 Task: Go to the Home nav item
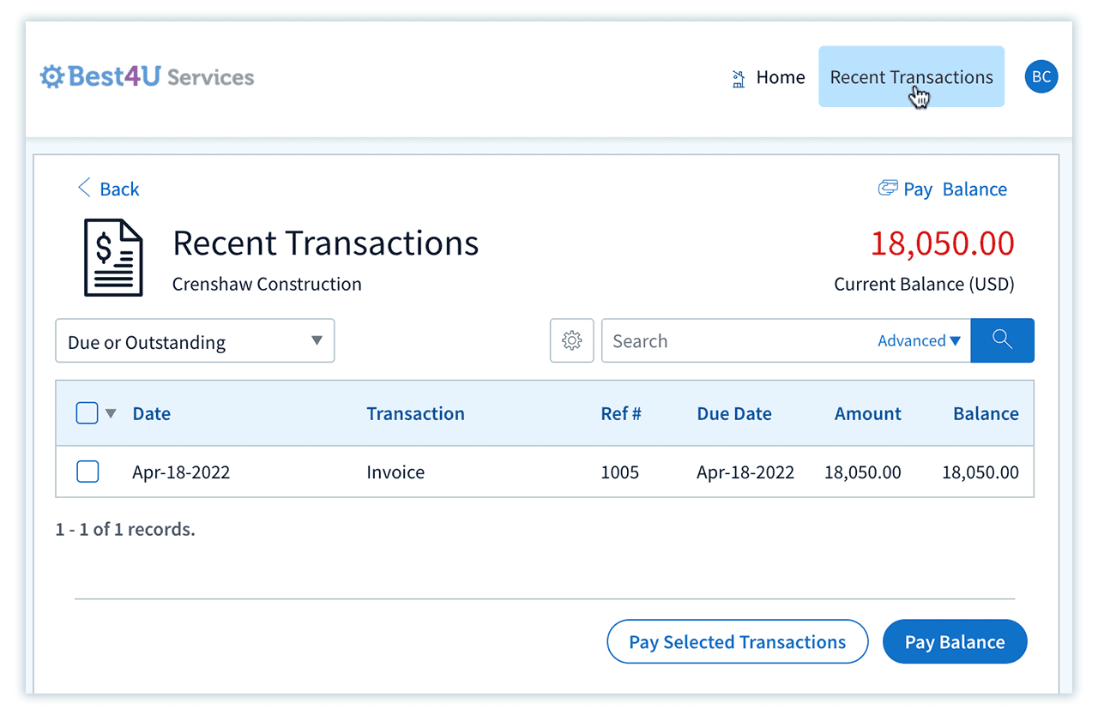point(780,78)
